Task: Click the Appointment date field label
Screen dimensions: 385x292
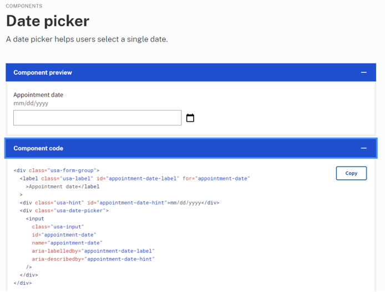Action: 38,95
